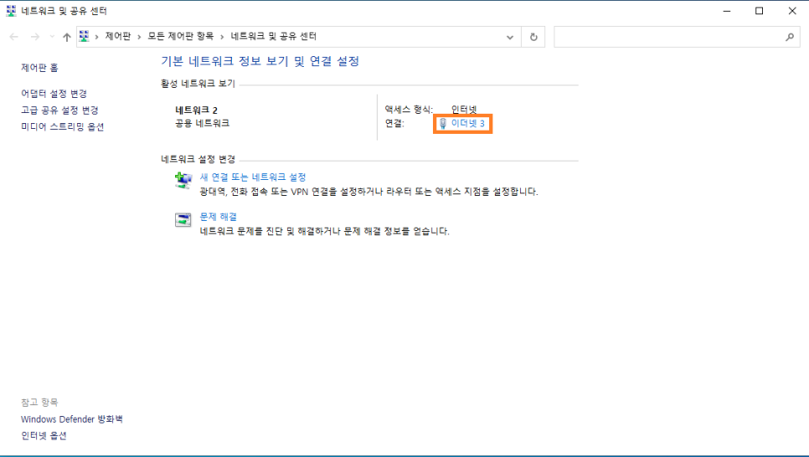
Task: Open 고급 공유 설정 변경
Action: [59, 110]
